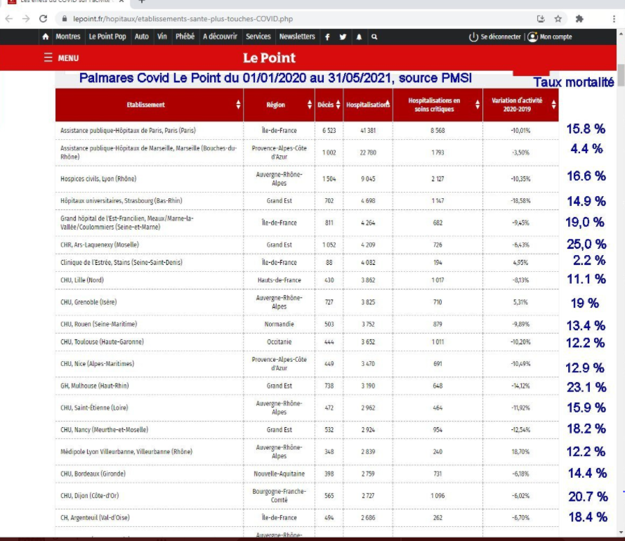Bookmark this page with the star icon
625x541 pixels.
558,19
